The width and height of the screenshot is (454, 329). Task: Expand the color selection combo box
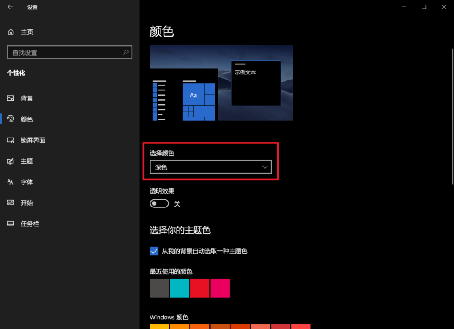click(210, 167)
